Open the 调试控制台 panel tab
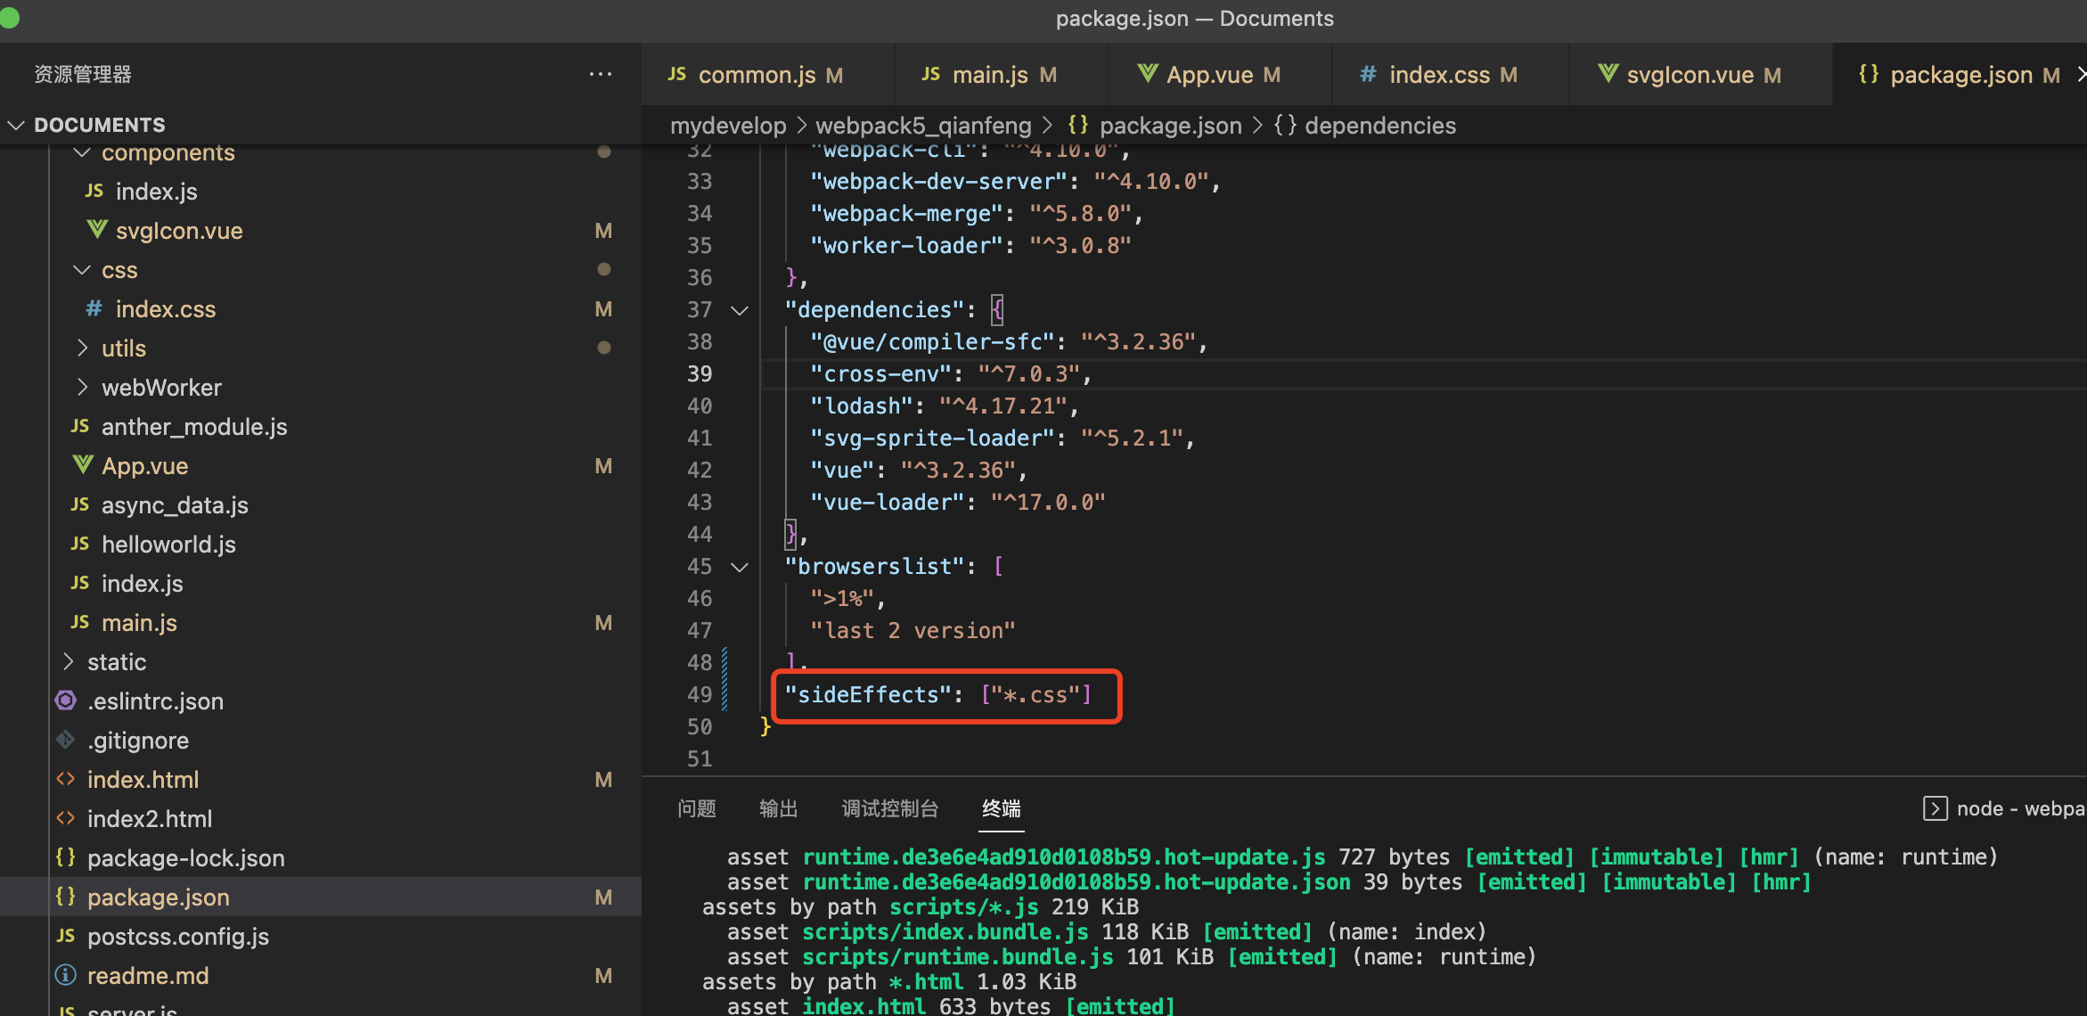Screen dimensions: 2087x1016 coord(889,808)
